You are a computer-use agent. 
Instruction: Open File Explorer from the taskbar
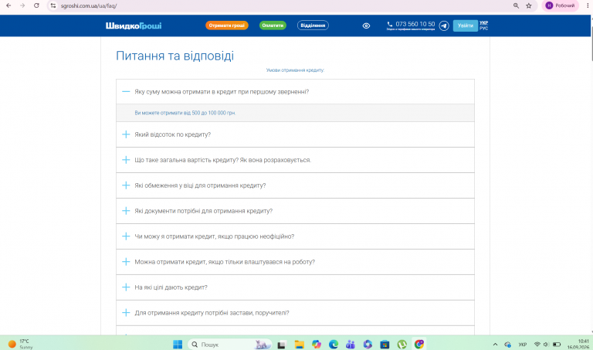[x=300, y=345]
